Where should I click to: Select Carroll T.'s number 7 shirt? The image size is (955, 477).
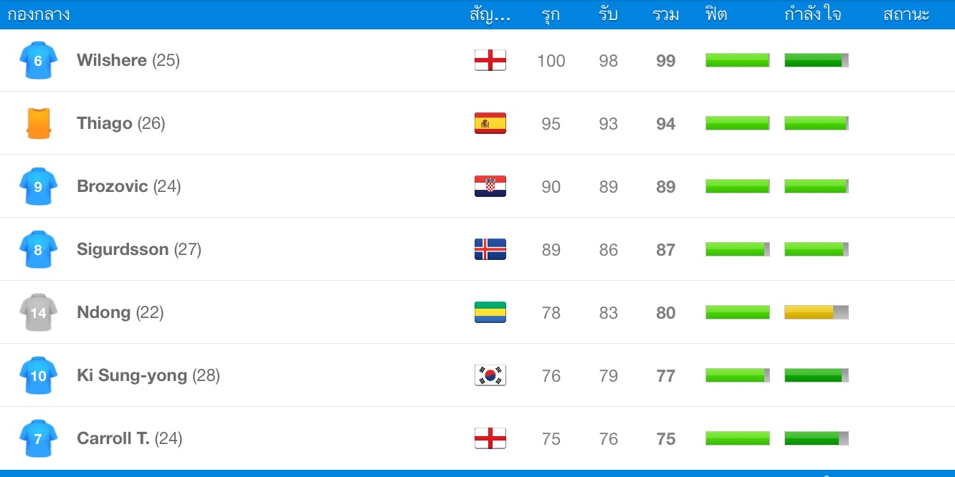(38, 438)
